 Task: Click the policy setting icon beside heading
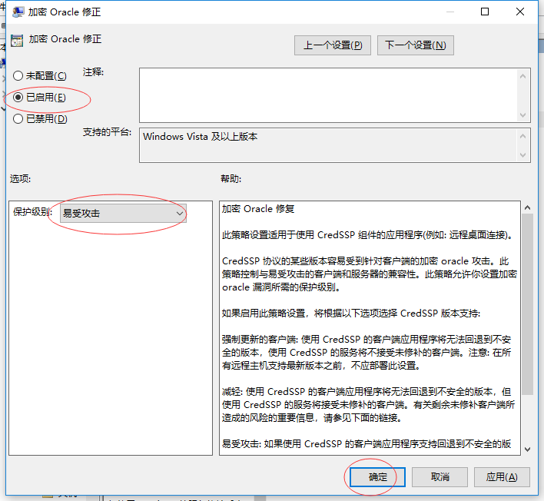(17, 40)
